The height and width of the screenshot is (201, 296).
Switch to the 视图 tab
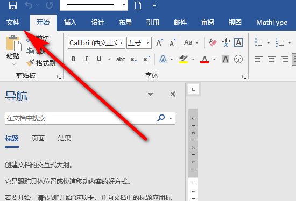tap(235, 23)
